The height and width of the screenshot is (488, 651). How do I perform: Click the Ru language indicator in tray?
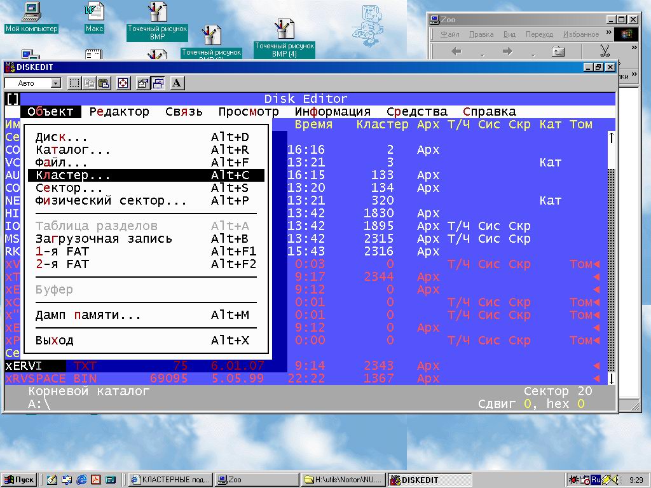tap(596, 480)
